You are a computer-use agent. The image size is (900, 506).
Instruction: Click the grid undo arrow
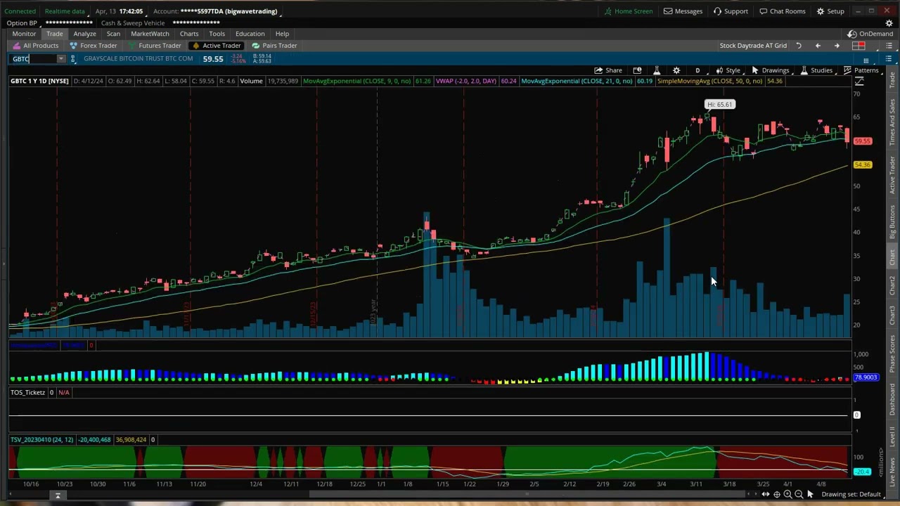799,46
